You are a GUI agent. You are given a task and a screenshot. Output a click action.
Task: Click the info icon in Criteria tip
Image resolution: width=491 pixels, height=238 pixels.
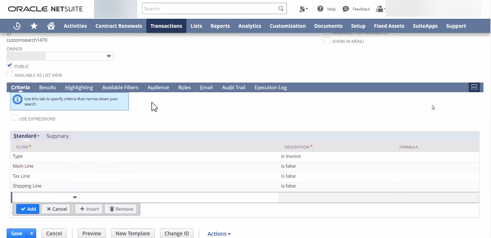point(18,100)
